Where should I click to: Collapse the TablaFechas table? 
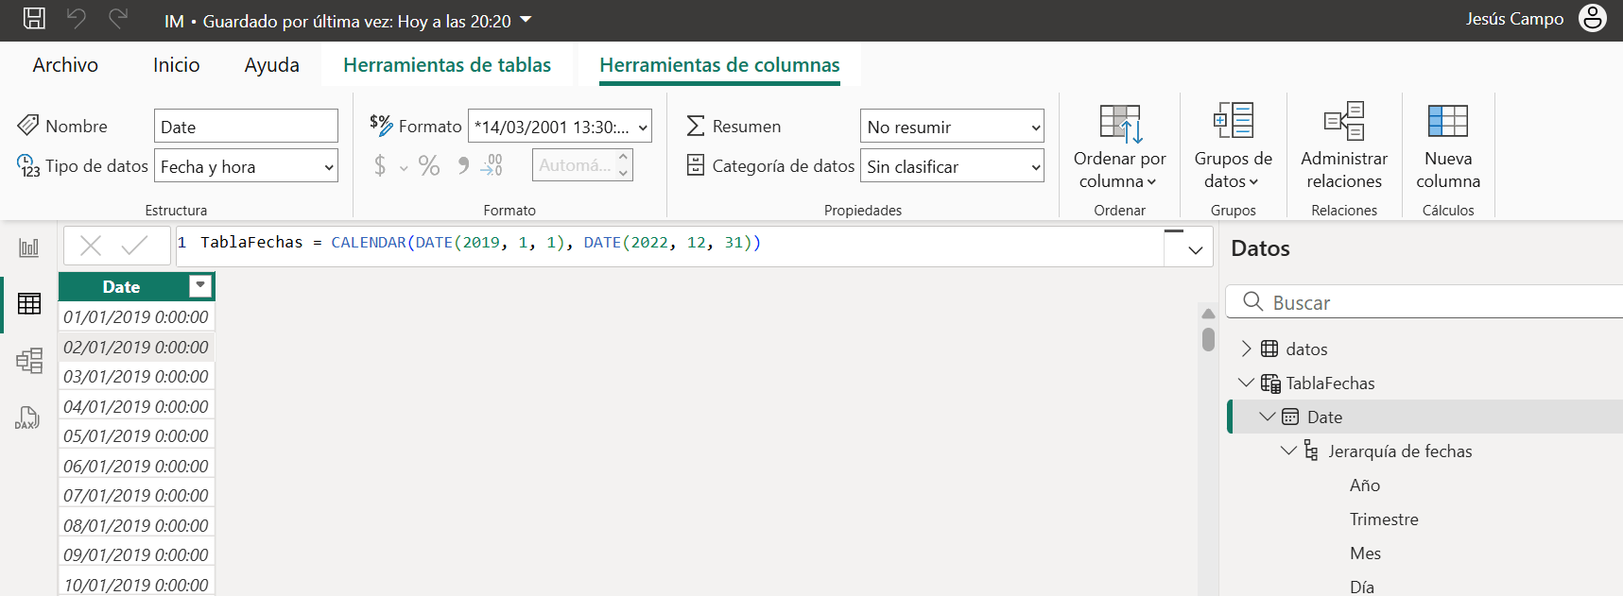[1247, 383]
